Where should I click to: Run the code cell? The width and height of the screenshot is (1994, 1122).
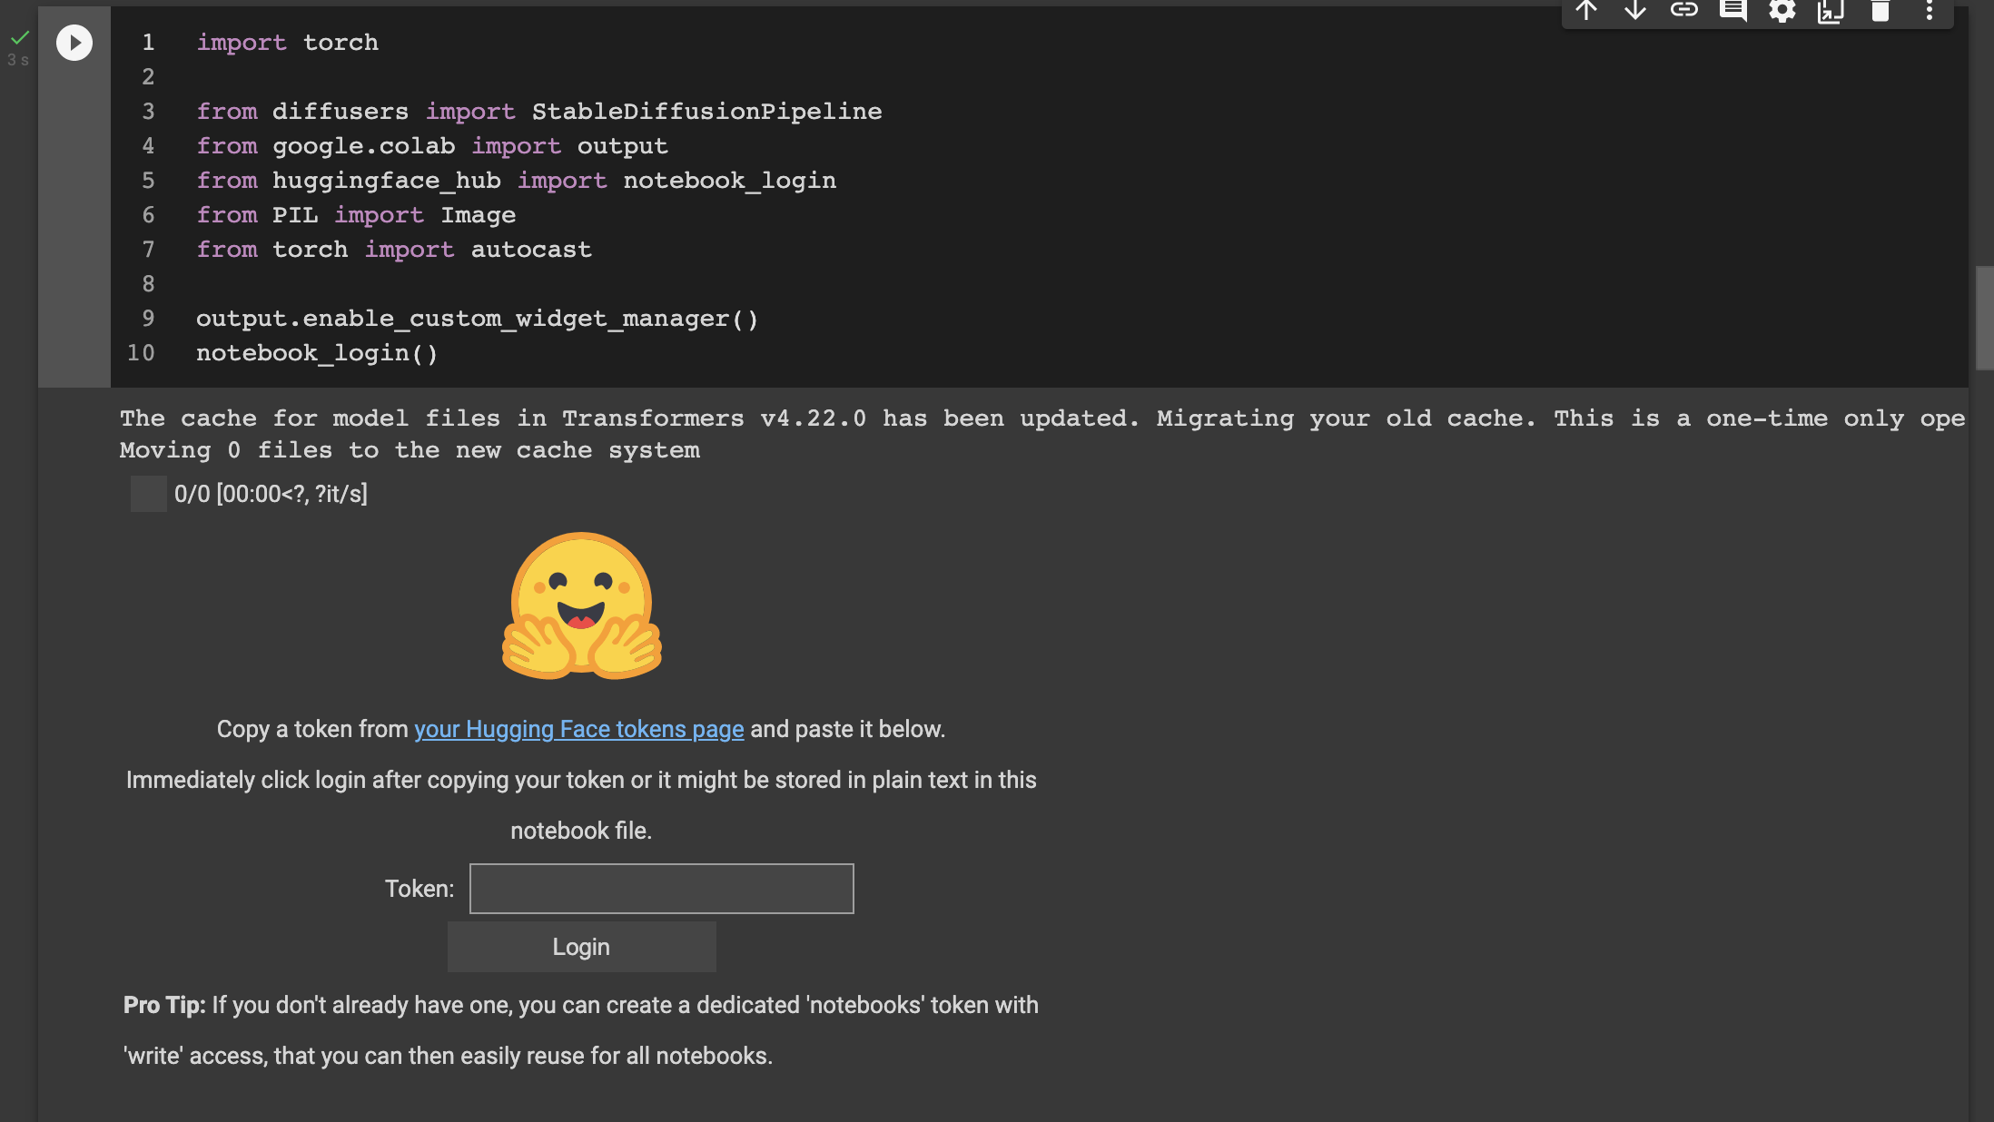point(74,43)
